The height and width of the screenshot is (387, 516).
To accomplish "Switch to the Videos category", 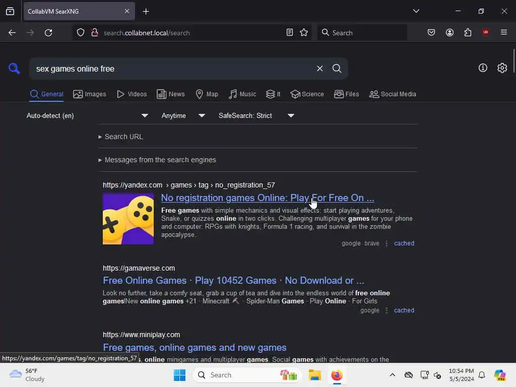I will [132, 94].
